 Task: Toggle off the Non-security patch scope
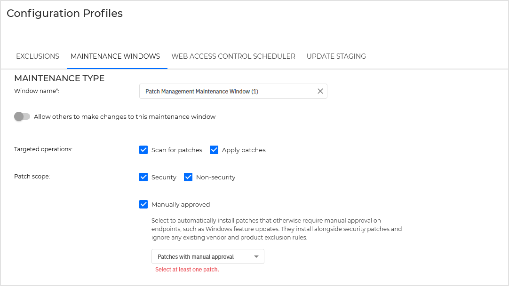point(188,177)
